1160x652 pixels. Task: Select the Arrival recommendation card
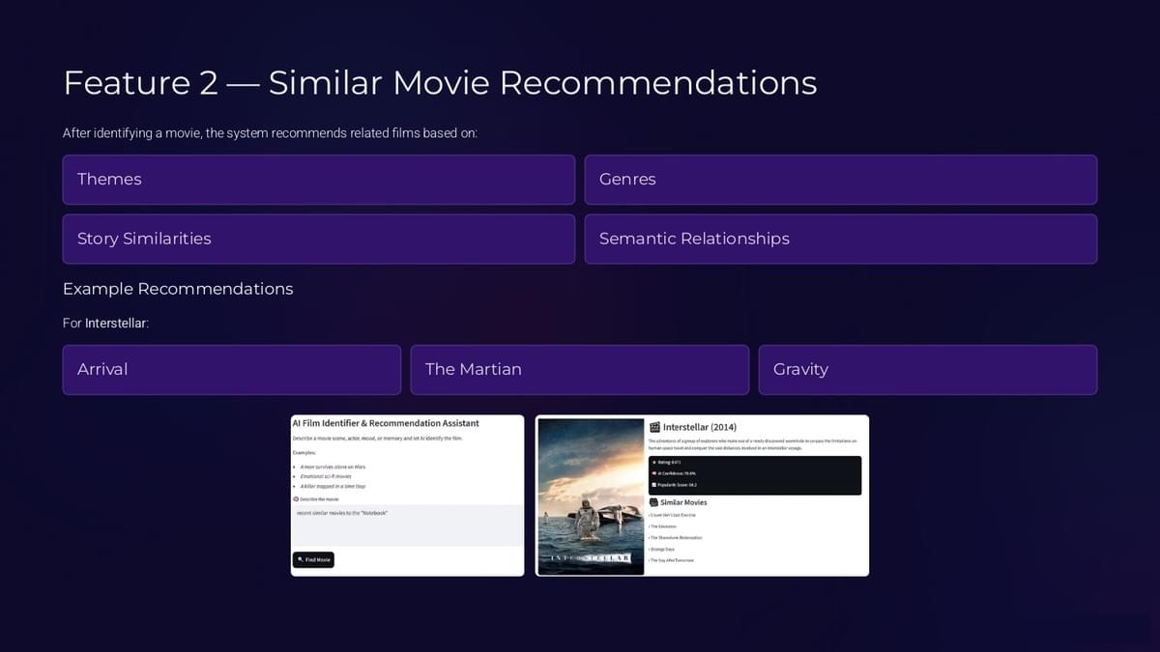point(232,370)
